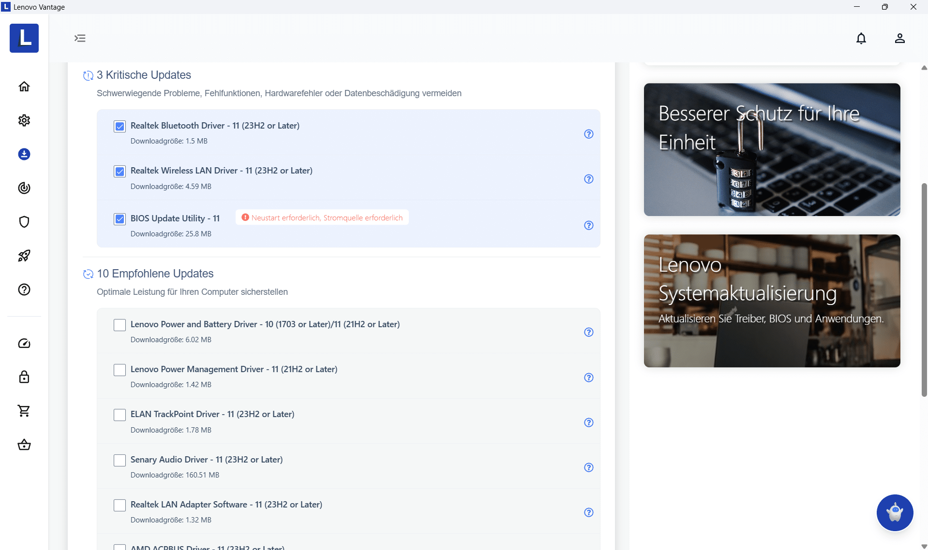The width and height of the screenshot is (928, 550).
Task: Uncheck Realtek Bluetooth Driver checkbox
Action: point(120,126)
